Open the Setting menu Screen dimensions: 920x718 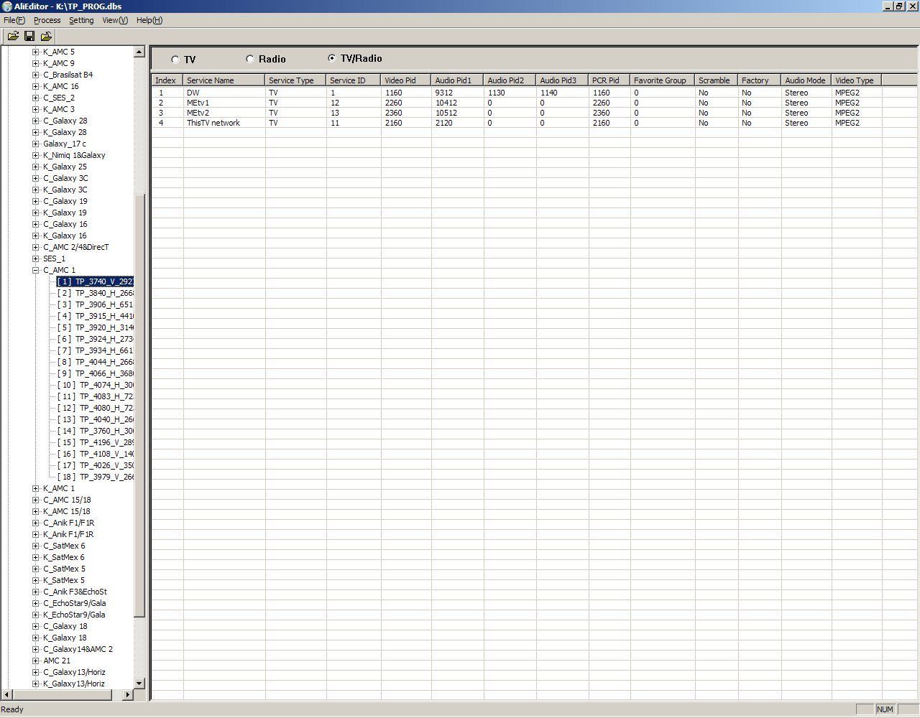(81, 20)
